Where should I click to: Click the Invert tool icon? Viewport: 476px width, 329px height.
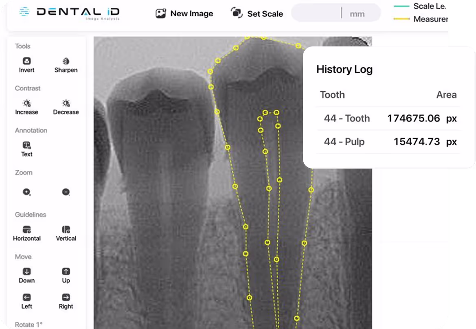coord(27,61)
